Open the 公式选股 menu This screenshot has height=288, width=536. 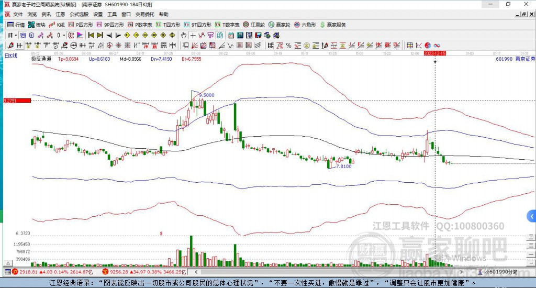pos(79,14)
